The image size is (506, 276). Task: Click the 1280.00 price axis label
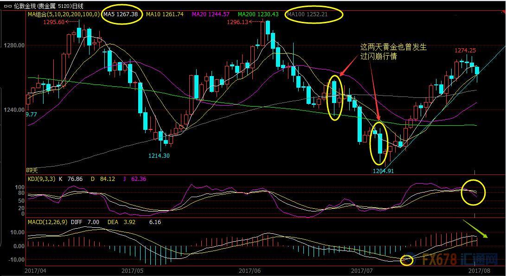[x=14, y=45]
